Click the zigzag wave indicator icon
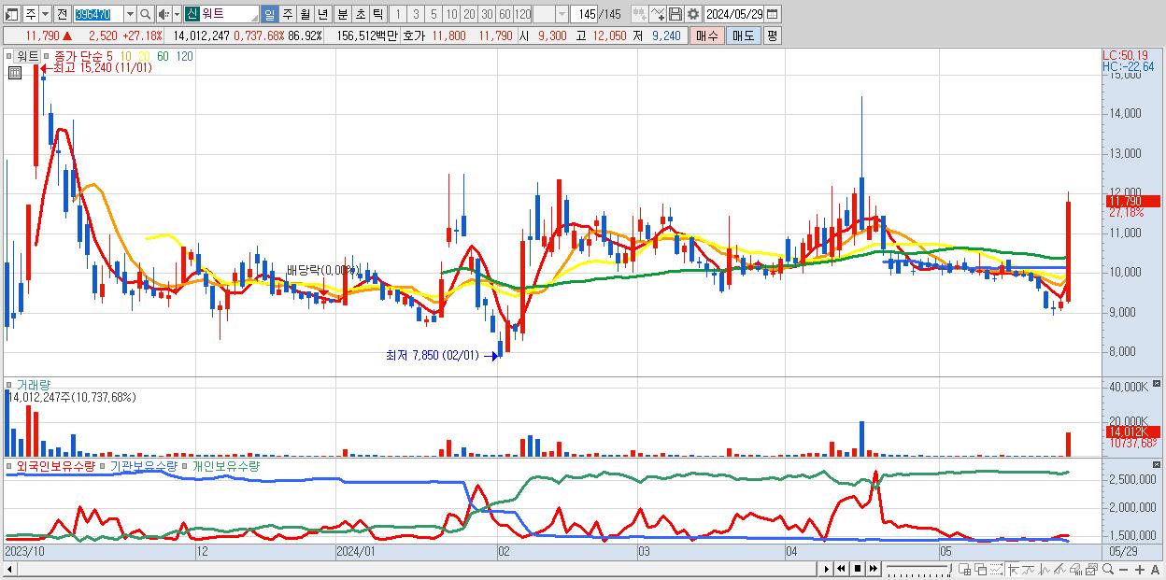1166x580 pixels. click(1045, 569)
